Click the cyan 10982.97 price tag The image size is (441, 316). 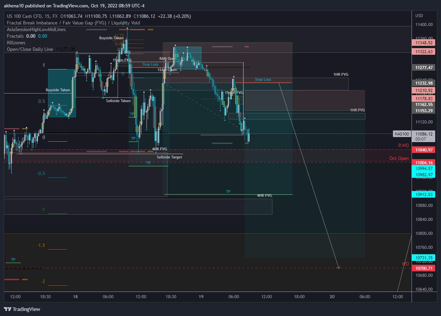424,175
